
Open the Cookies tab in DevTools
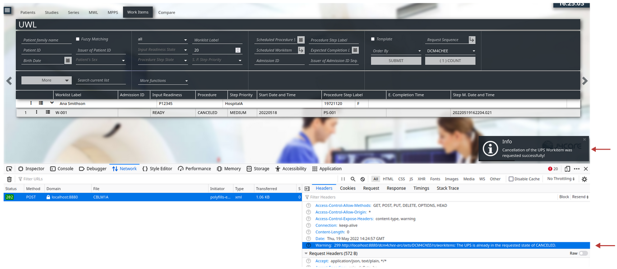(x=348, y=188)
